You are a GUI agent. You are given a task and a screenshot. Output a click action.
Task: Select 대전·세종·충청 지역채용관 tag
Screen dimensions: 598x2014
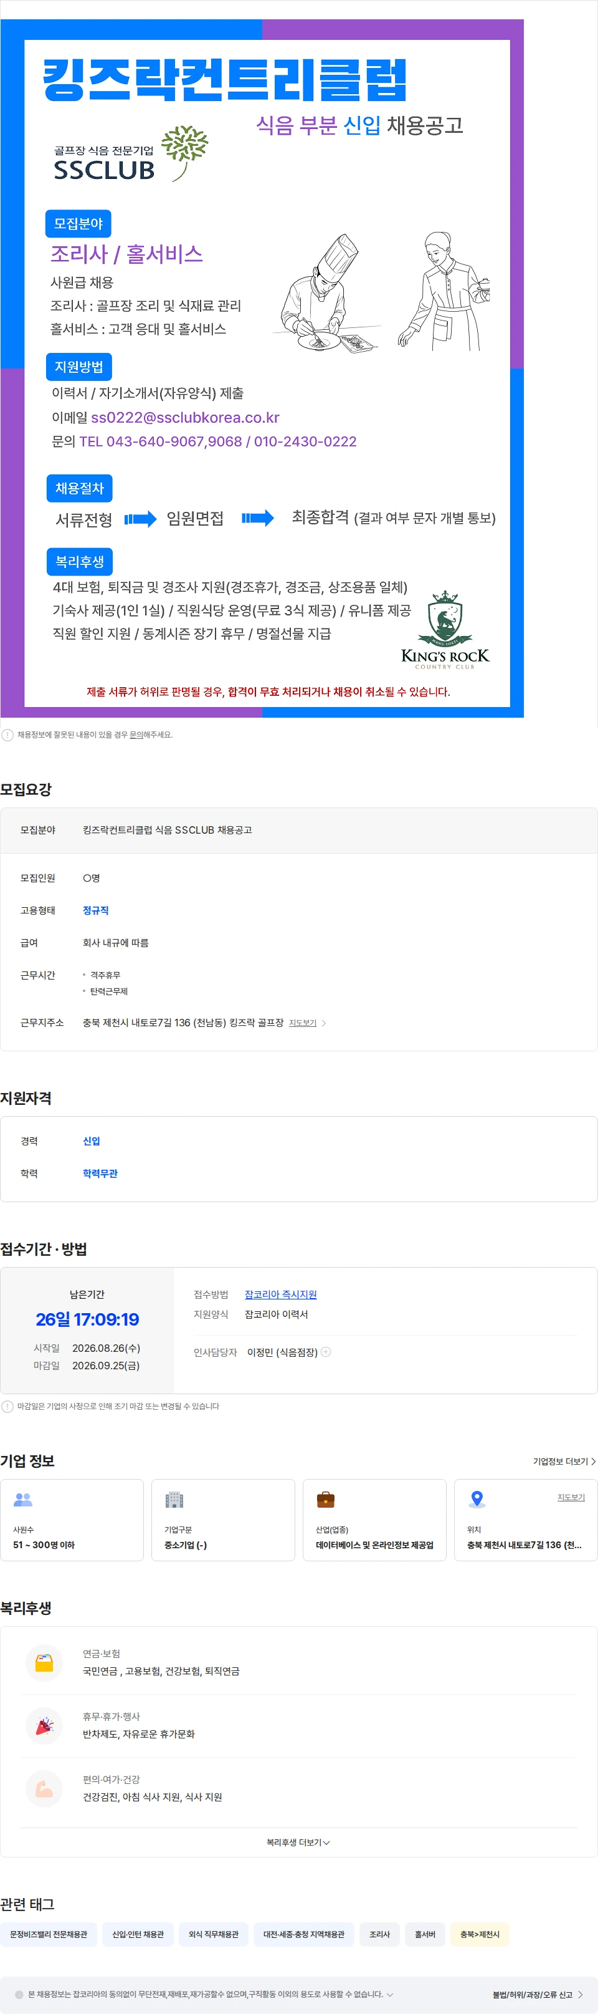click(x=304, y=1934)
